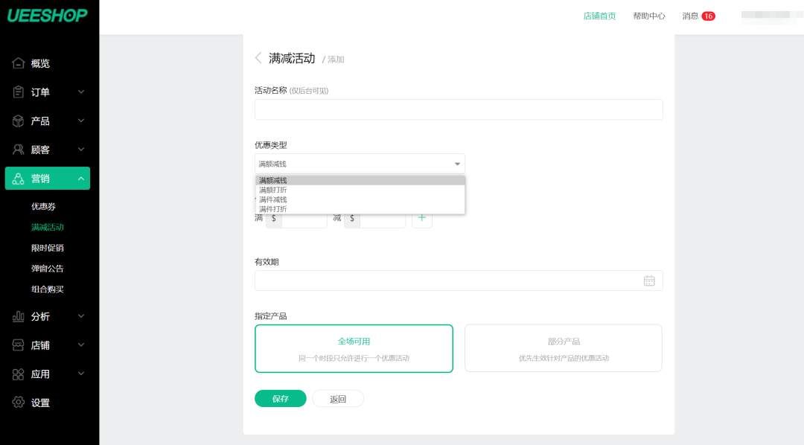Select 优惠券 in the marketing submenu
Screen dimensions: 804x445
coord(44,206)
